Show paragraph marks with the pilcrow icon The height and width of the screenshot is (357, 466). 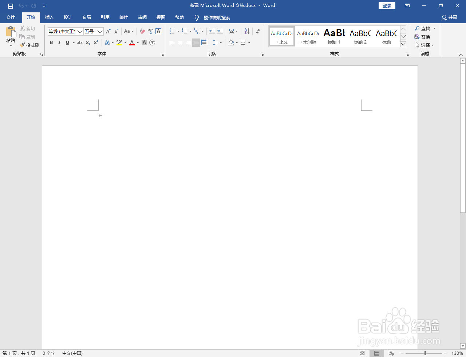click(258, 31)
